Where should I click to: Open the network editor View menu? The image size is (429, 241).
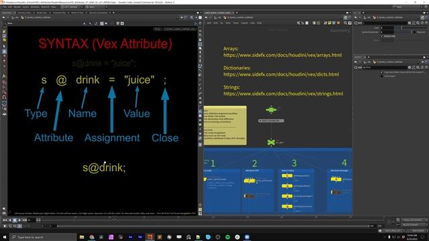tap(228, 23)
